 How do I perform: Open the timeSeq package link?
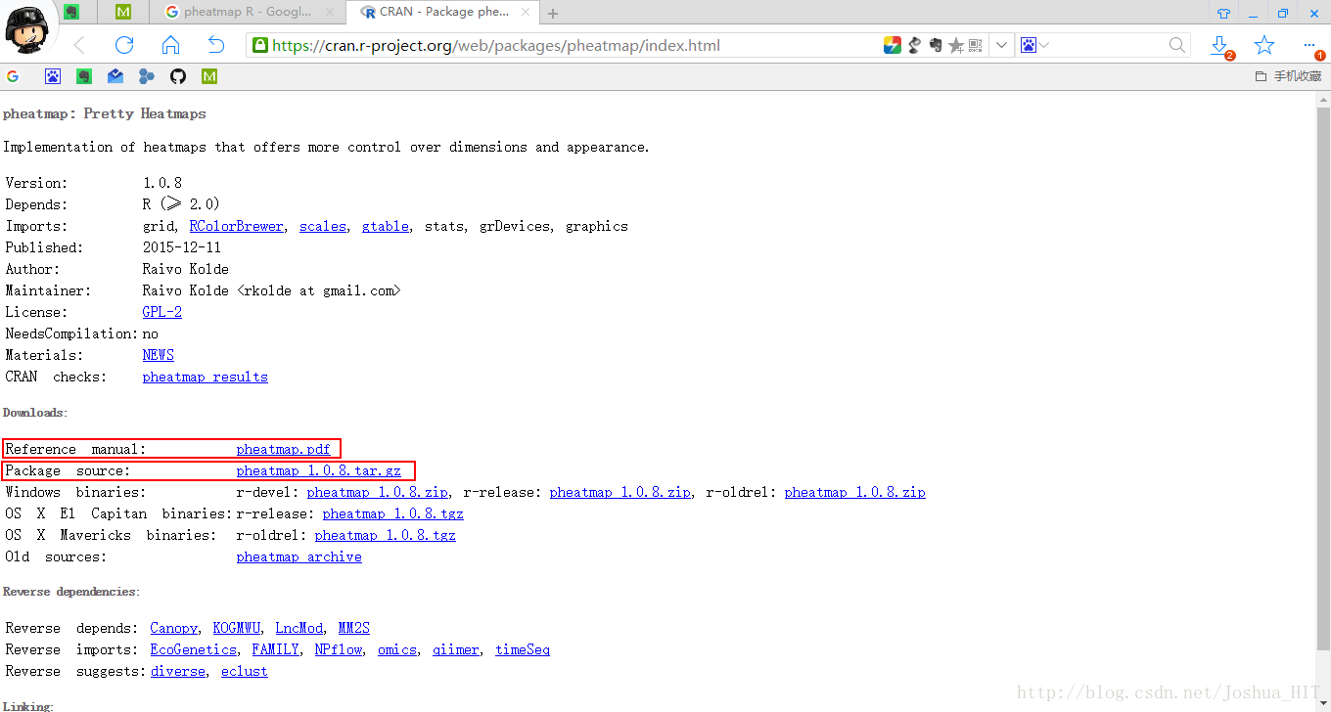(x=523, y=649)
